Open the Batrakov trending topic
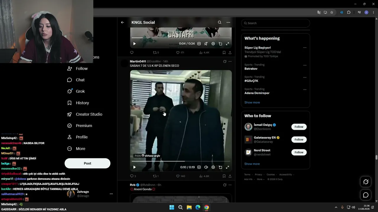Viewport: 378px width, 212px height. pyautogui.click(x=251, y=69)
